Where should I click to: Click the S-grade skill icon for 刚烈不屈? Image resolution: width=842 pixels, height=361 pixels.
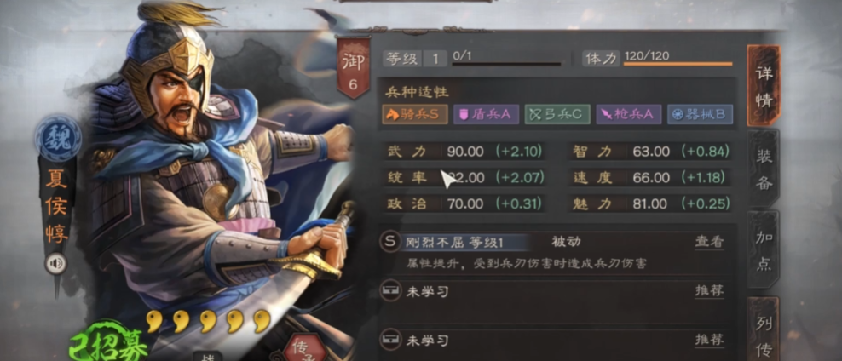click(x=389, y=242)
